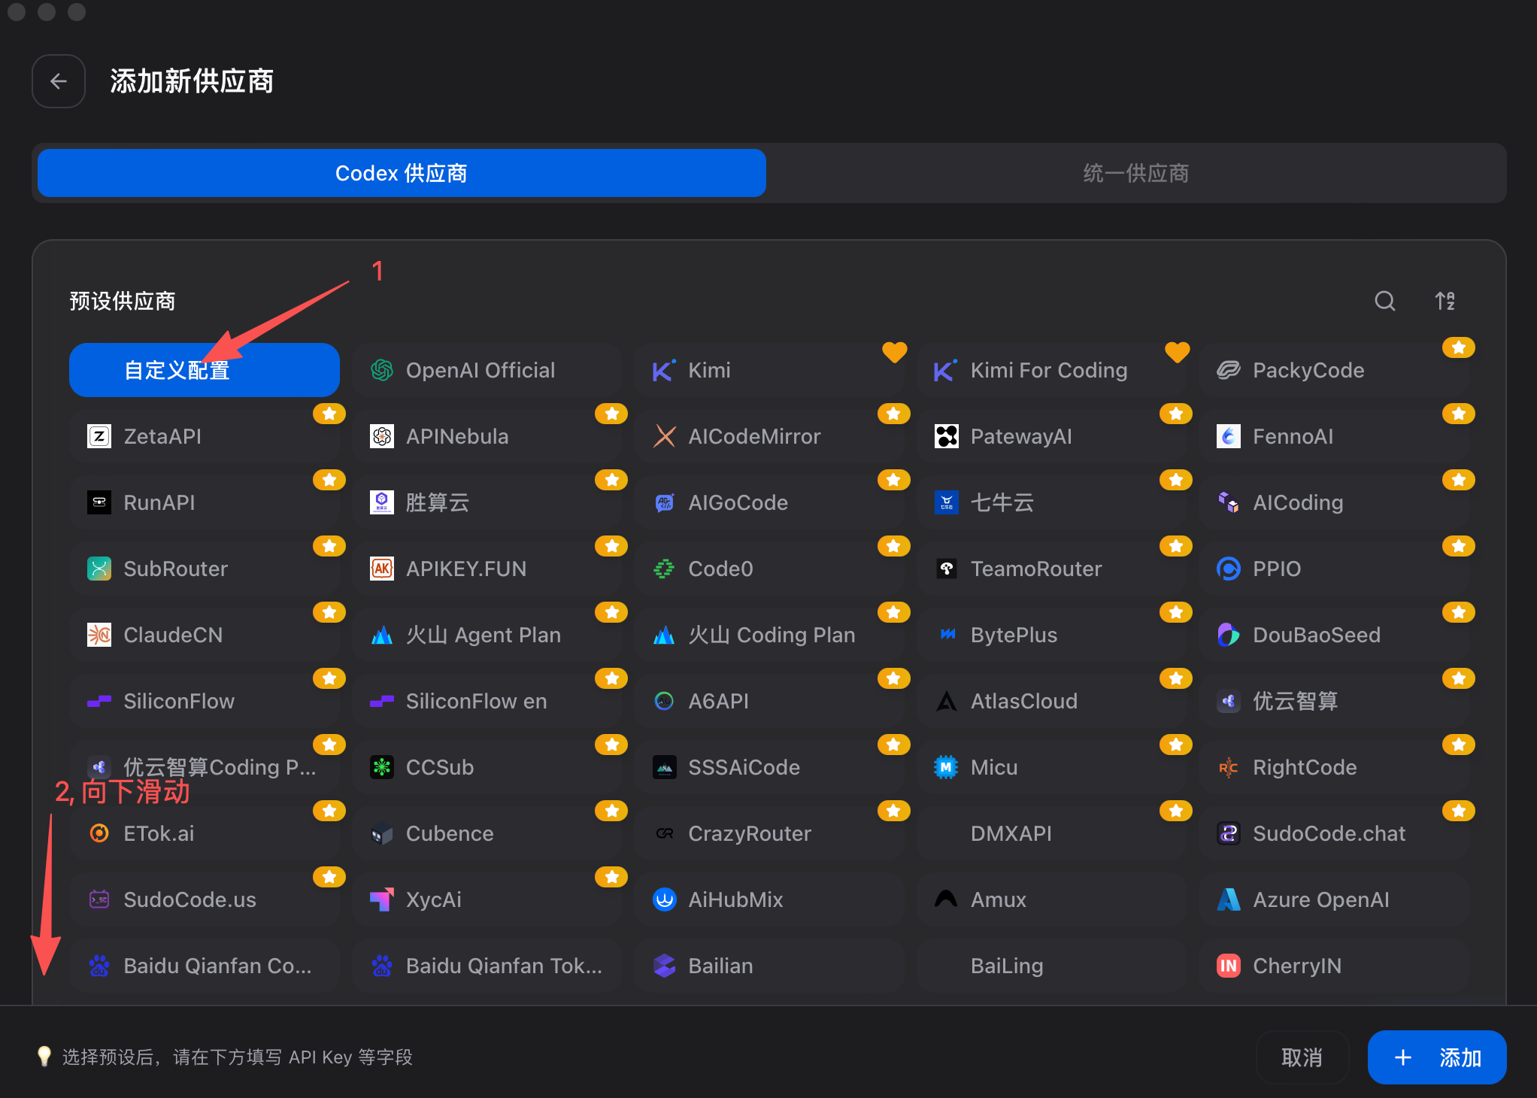Select the 自定义配置 preset
Image resolution: width=1537 pixels, height=1098 pixels.
pos(205,370)
